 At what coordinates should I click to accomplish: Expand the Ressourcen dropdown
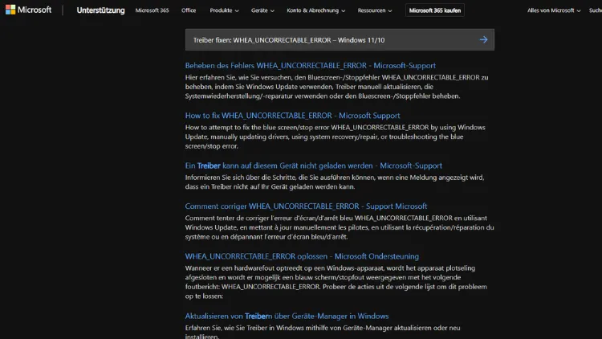pyautogui.click(x=375, y=10)
